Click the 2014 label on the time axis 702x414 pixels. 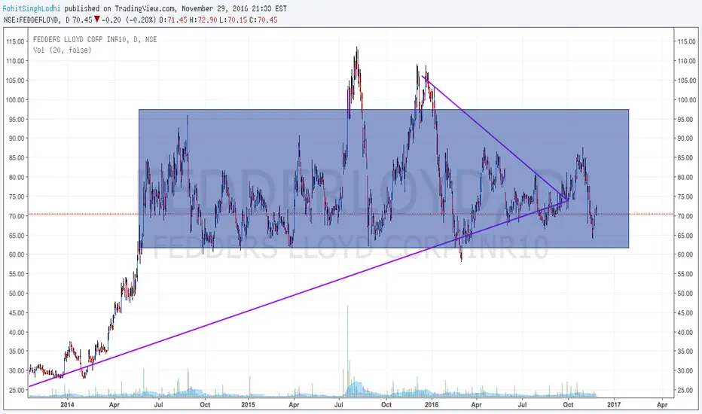point(67,405)
